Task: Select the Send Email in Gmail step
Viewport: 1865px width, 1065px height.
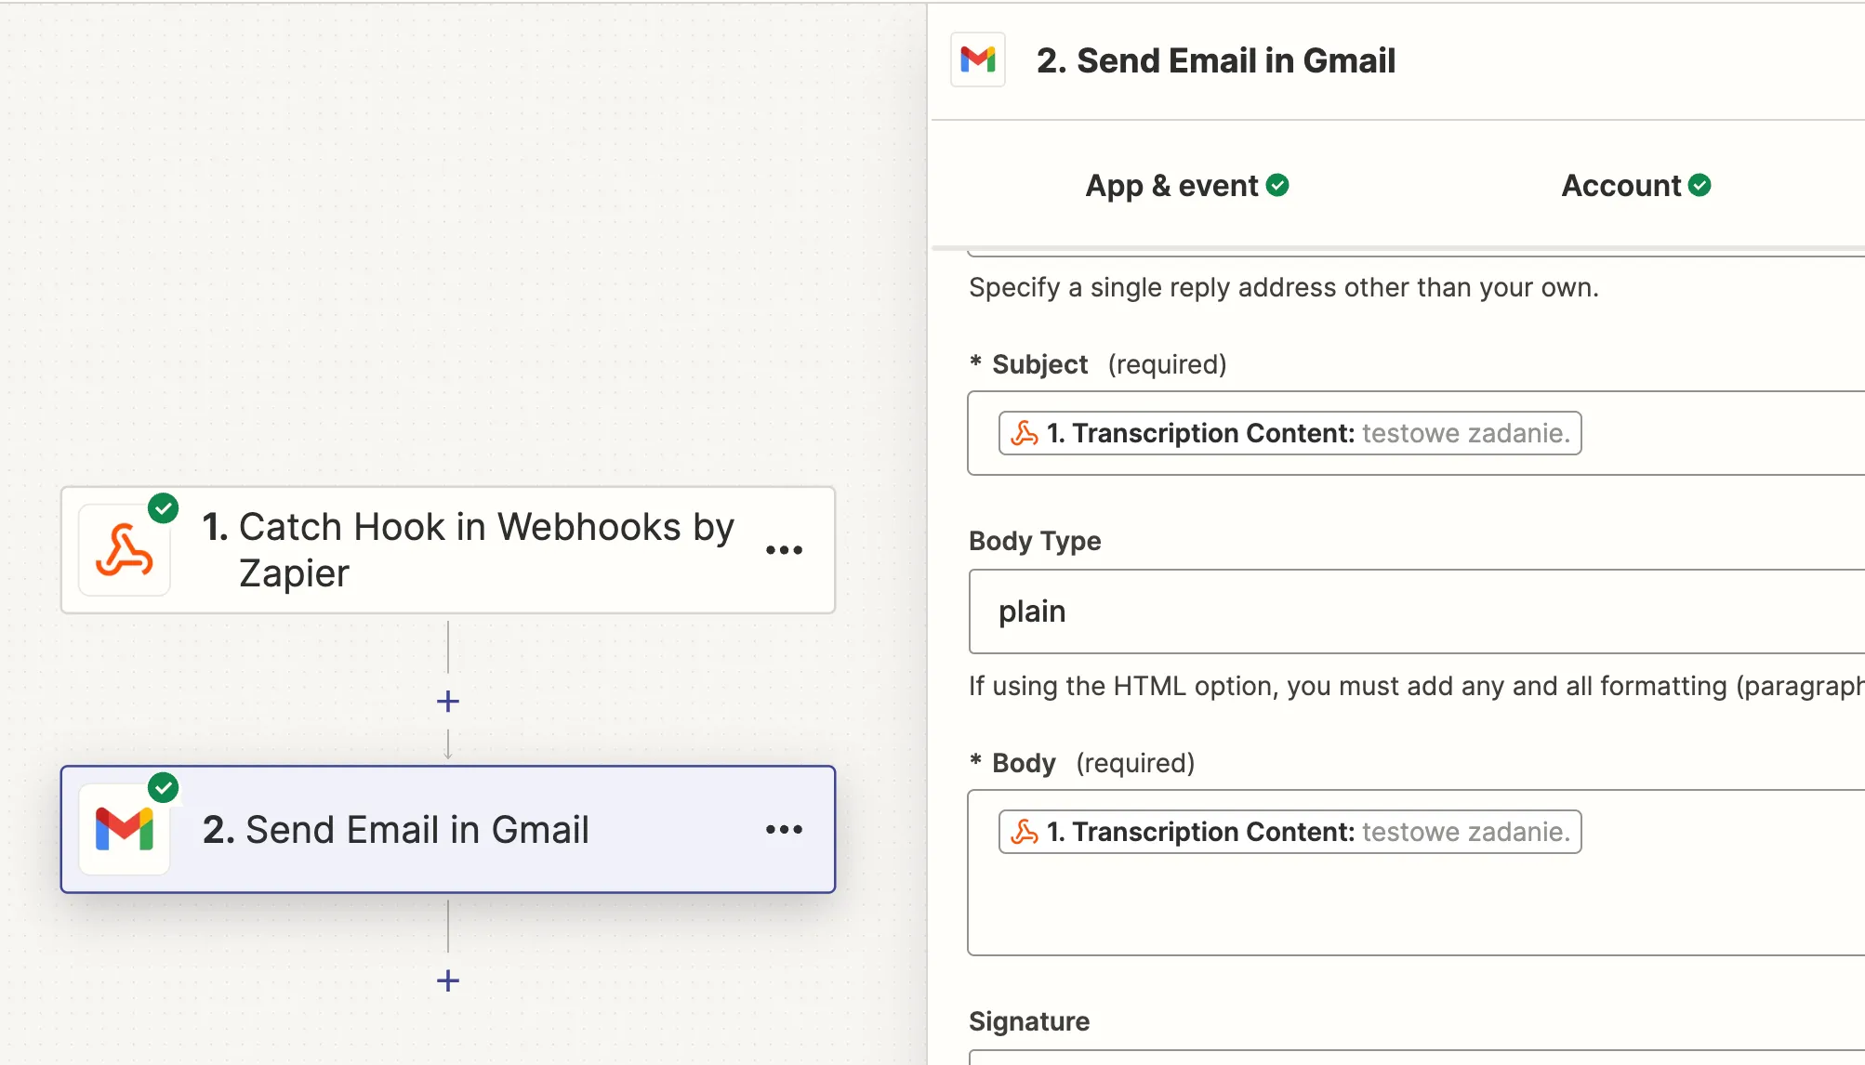Action: click(448, 829)
